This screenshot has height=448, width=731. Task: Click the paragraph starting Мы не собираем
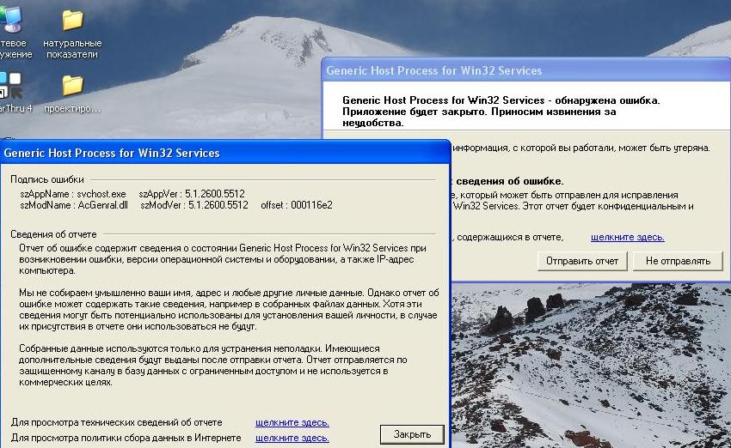(229, 309)
